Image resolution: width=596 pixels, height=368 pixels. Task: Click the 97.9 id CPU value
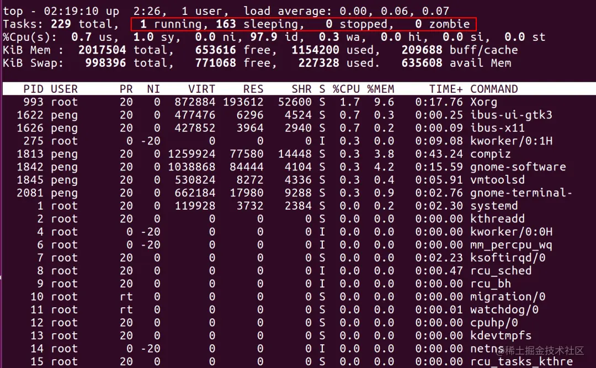click(264, 37)
